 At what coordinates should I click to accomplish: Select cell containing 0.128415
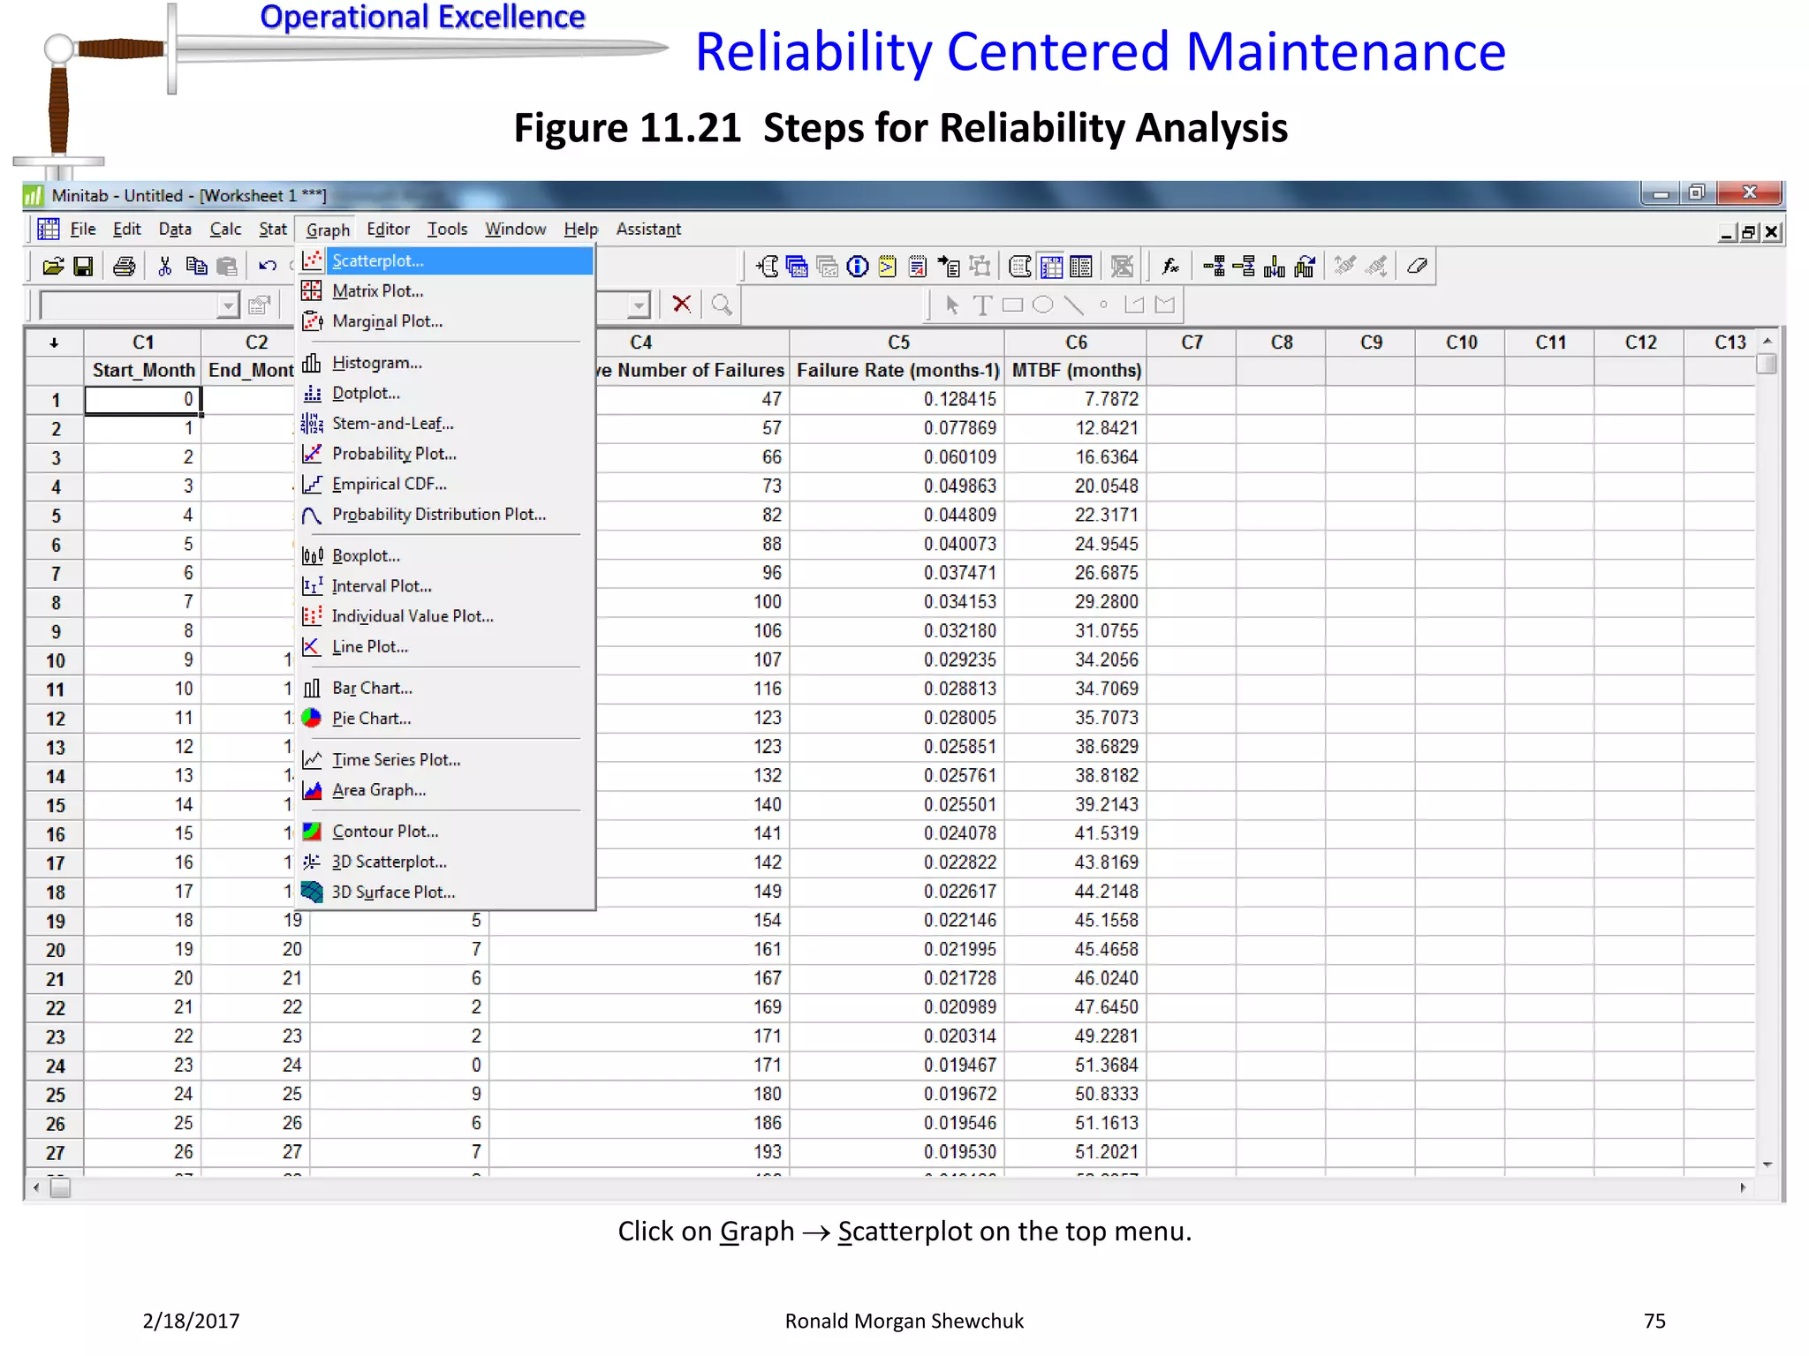897,400
